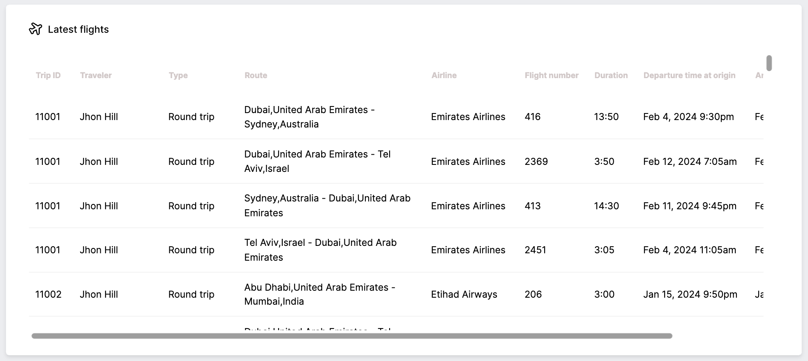Click route Sydney,Australia to Dubai

[x=327, y=206]
